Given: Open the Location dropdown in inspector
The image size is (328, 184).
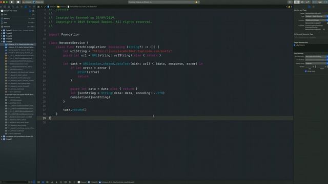Looking at the screenshot, I should pyautogui.click(x=317, y=20).
